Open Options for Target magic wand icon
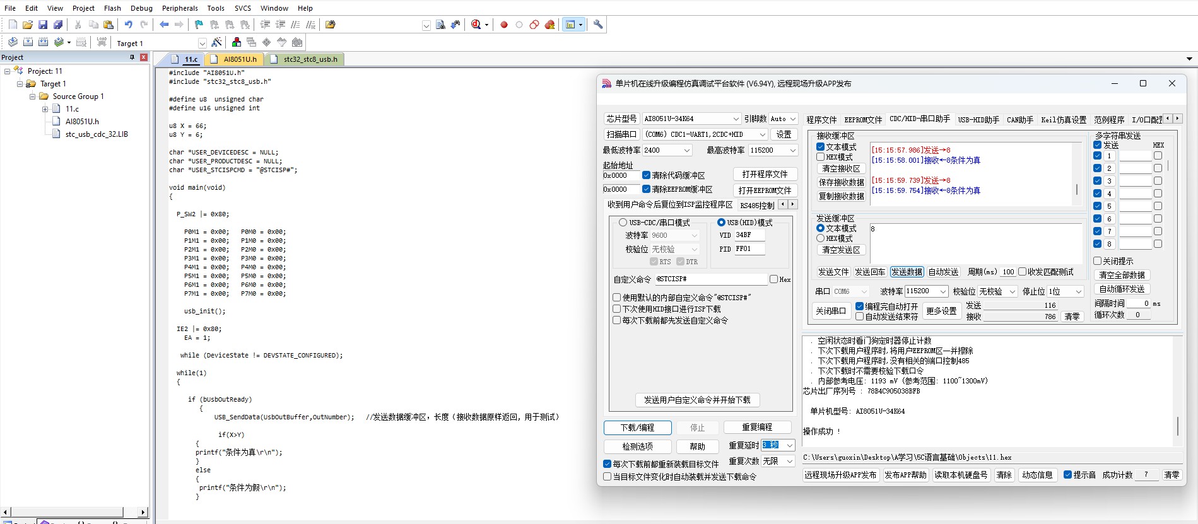Image resolution: width=1198 pixels, height=524 pixels. click(216, 42)
